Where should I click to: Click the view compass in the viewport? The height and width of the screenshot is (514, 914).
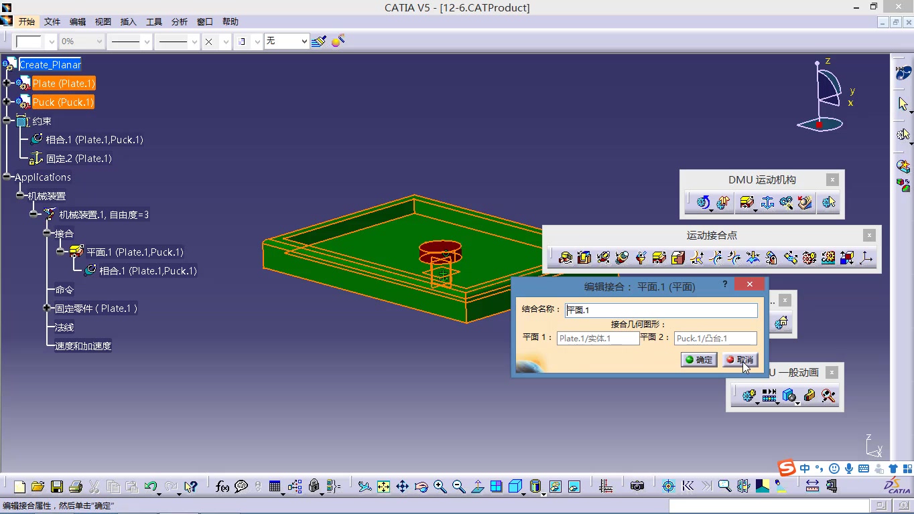click(x=824, y=95)
